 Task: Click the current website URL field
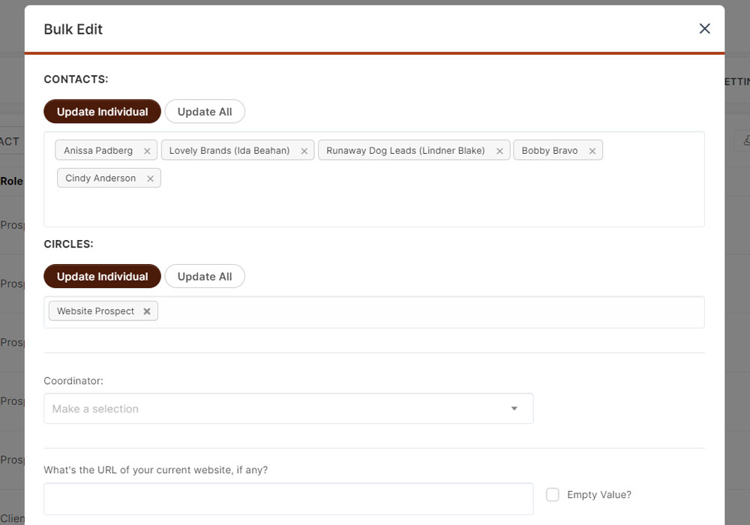[x=288, y=499]
